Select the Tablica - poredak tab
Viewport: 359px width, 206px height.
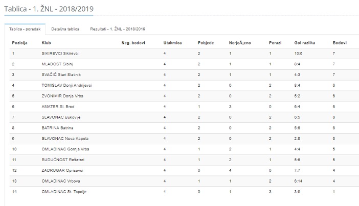coord(25,29)
